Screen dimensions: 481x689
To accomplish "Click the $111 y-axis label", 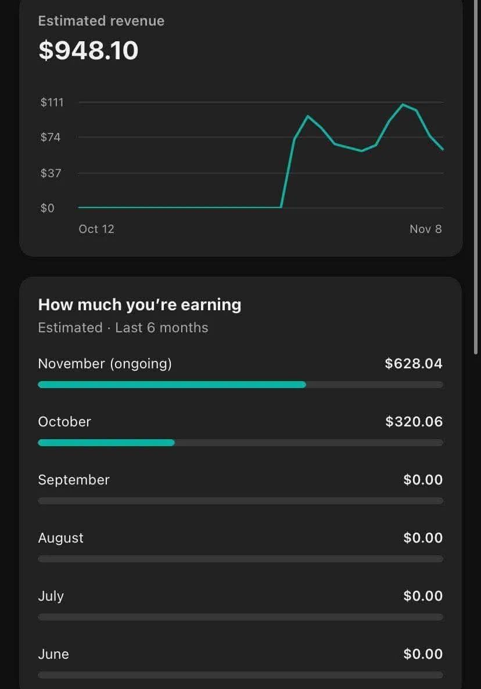I will click(52, 102).
